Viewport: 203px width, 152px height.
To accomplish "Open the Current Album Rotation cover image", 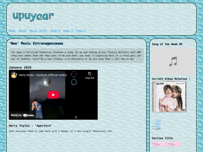I will pos(169,96).
